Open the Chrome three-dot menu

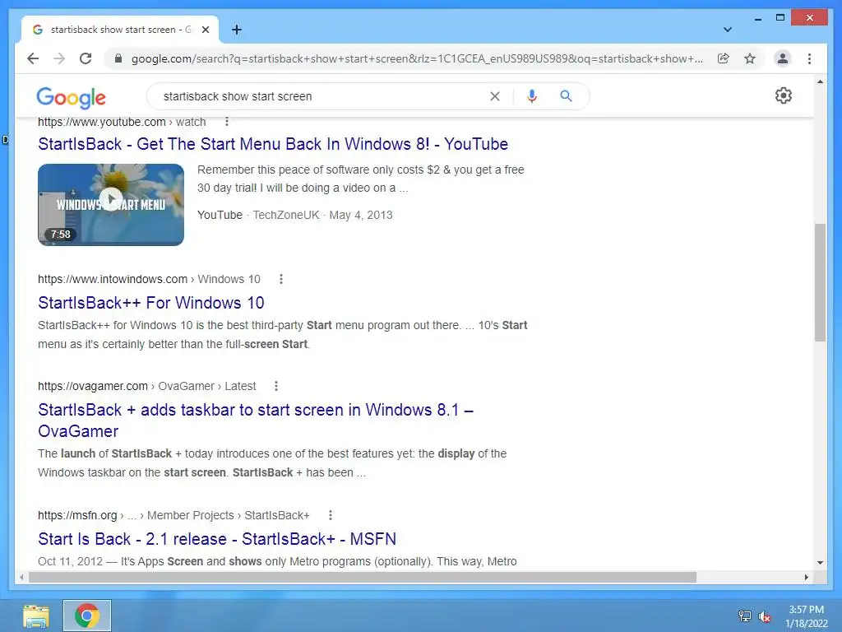coord(809,58)
